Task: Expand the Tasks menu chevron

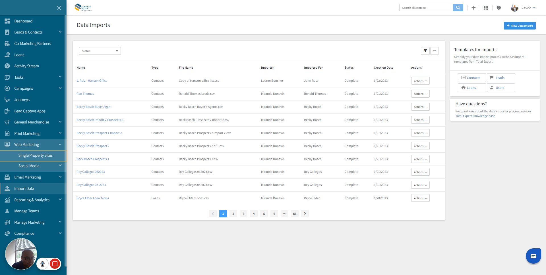Action: click(x=60, y=77)
